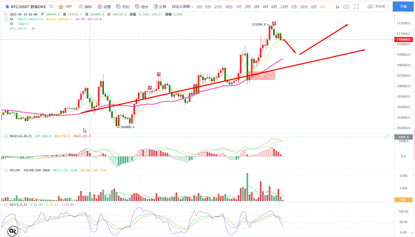Viewport: 415px width, 237px height.
Task: Select the 6时 timeframe
Action: pos(274,7)
